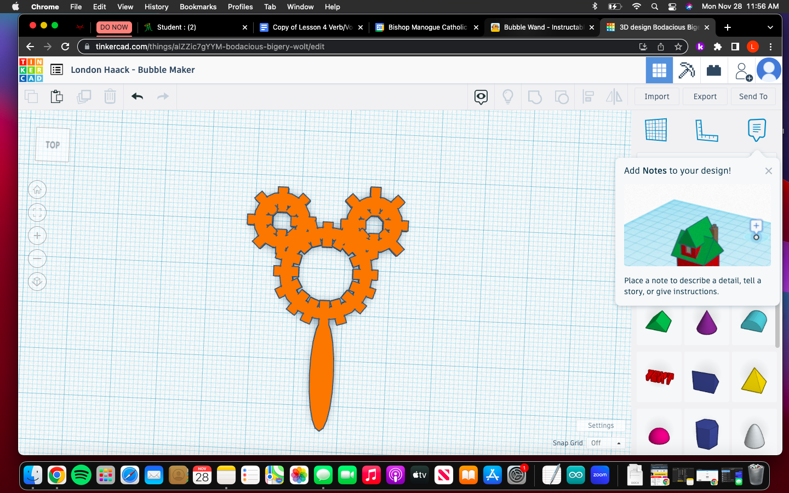Image resolution: width=789 pixels, height=493 pixels.
Task: Click the Group shapes icon
Action: click(x=535, y=97)
